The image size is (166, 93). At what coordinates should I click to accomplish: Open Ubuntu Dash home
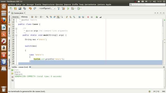tap(4, 7)
